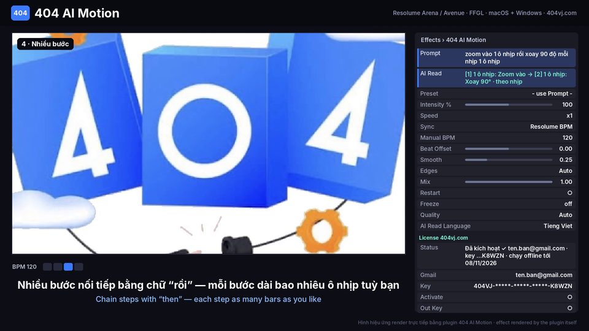This screenshot has height=331, width=589.
Task: Click the Out Key label
Action: pyautogui.click(x=431, y=308)
